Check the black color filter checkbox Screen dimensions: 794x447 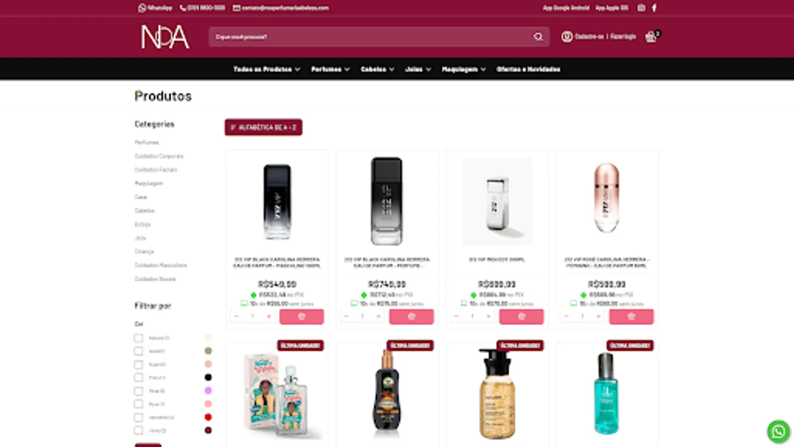tap(138, 377)
